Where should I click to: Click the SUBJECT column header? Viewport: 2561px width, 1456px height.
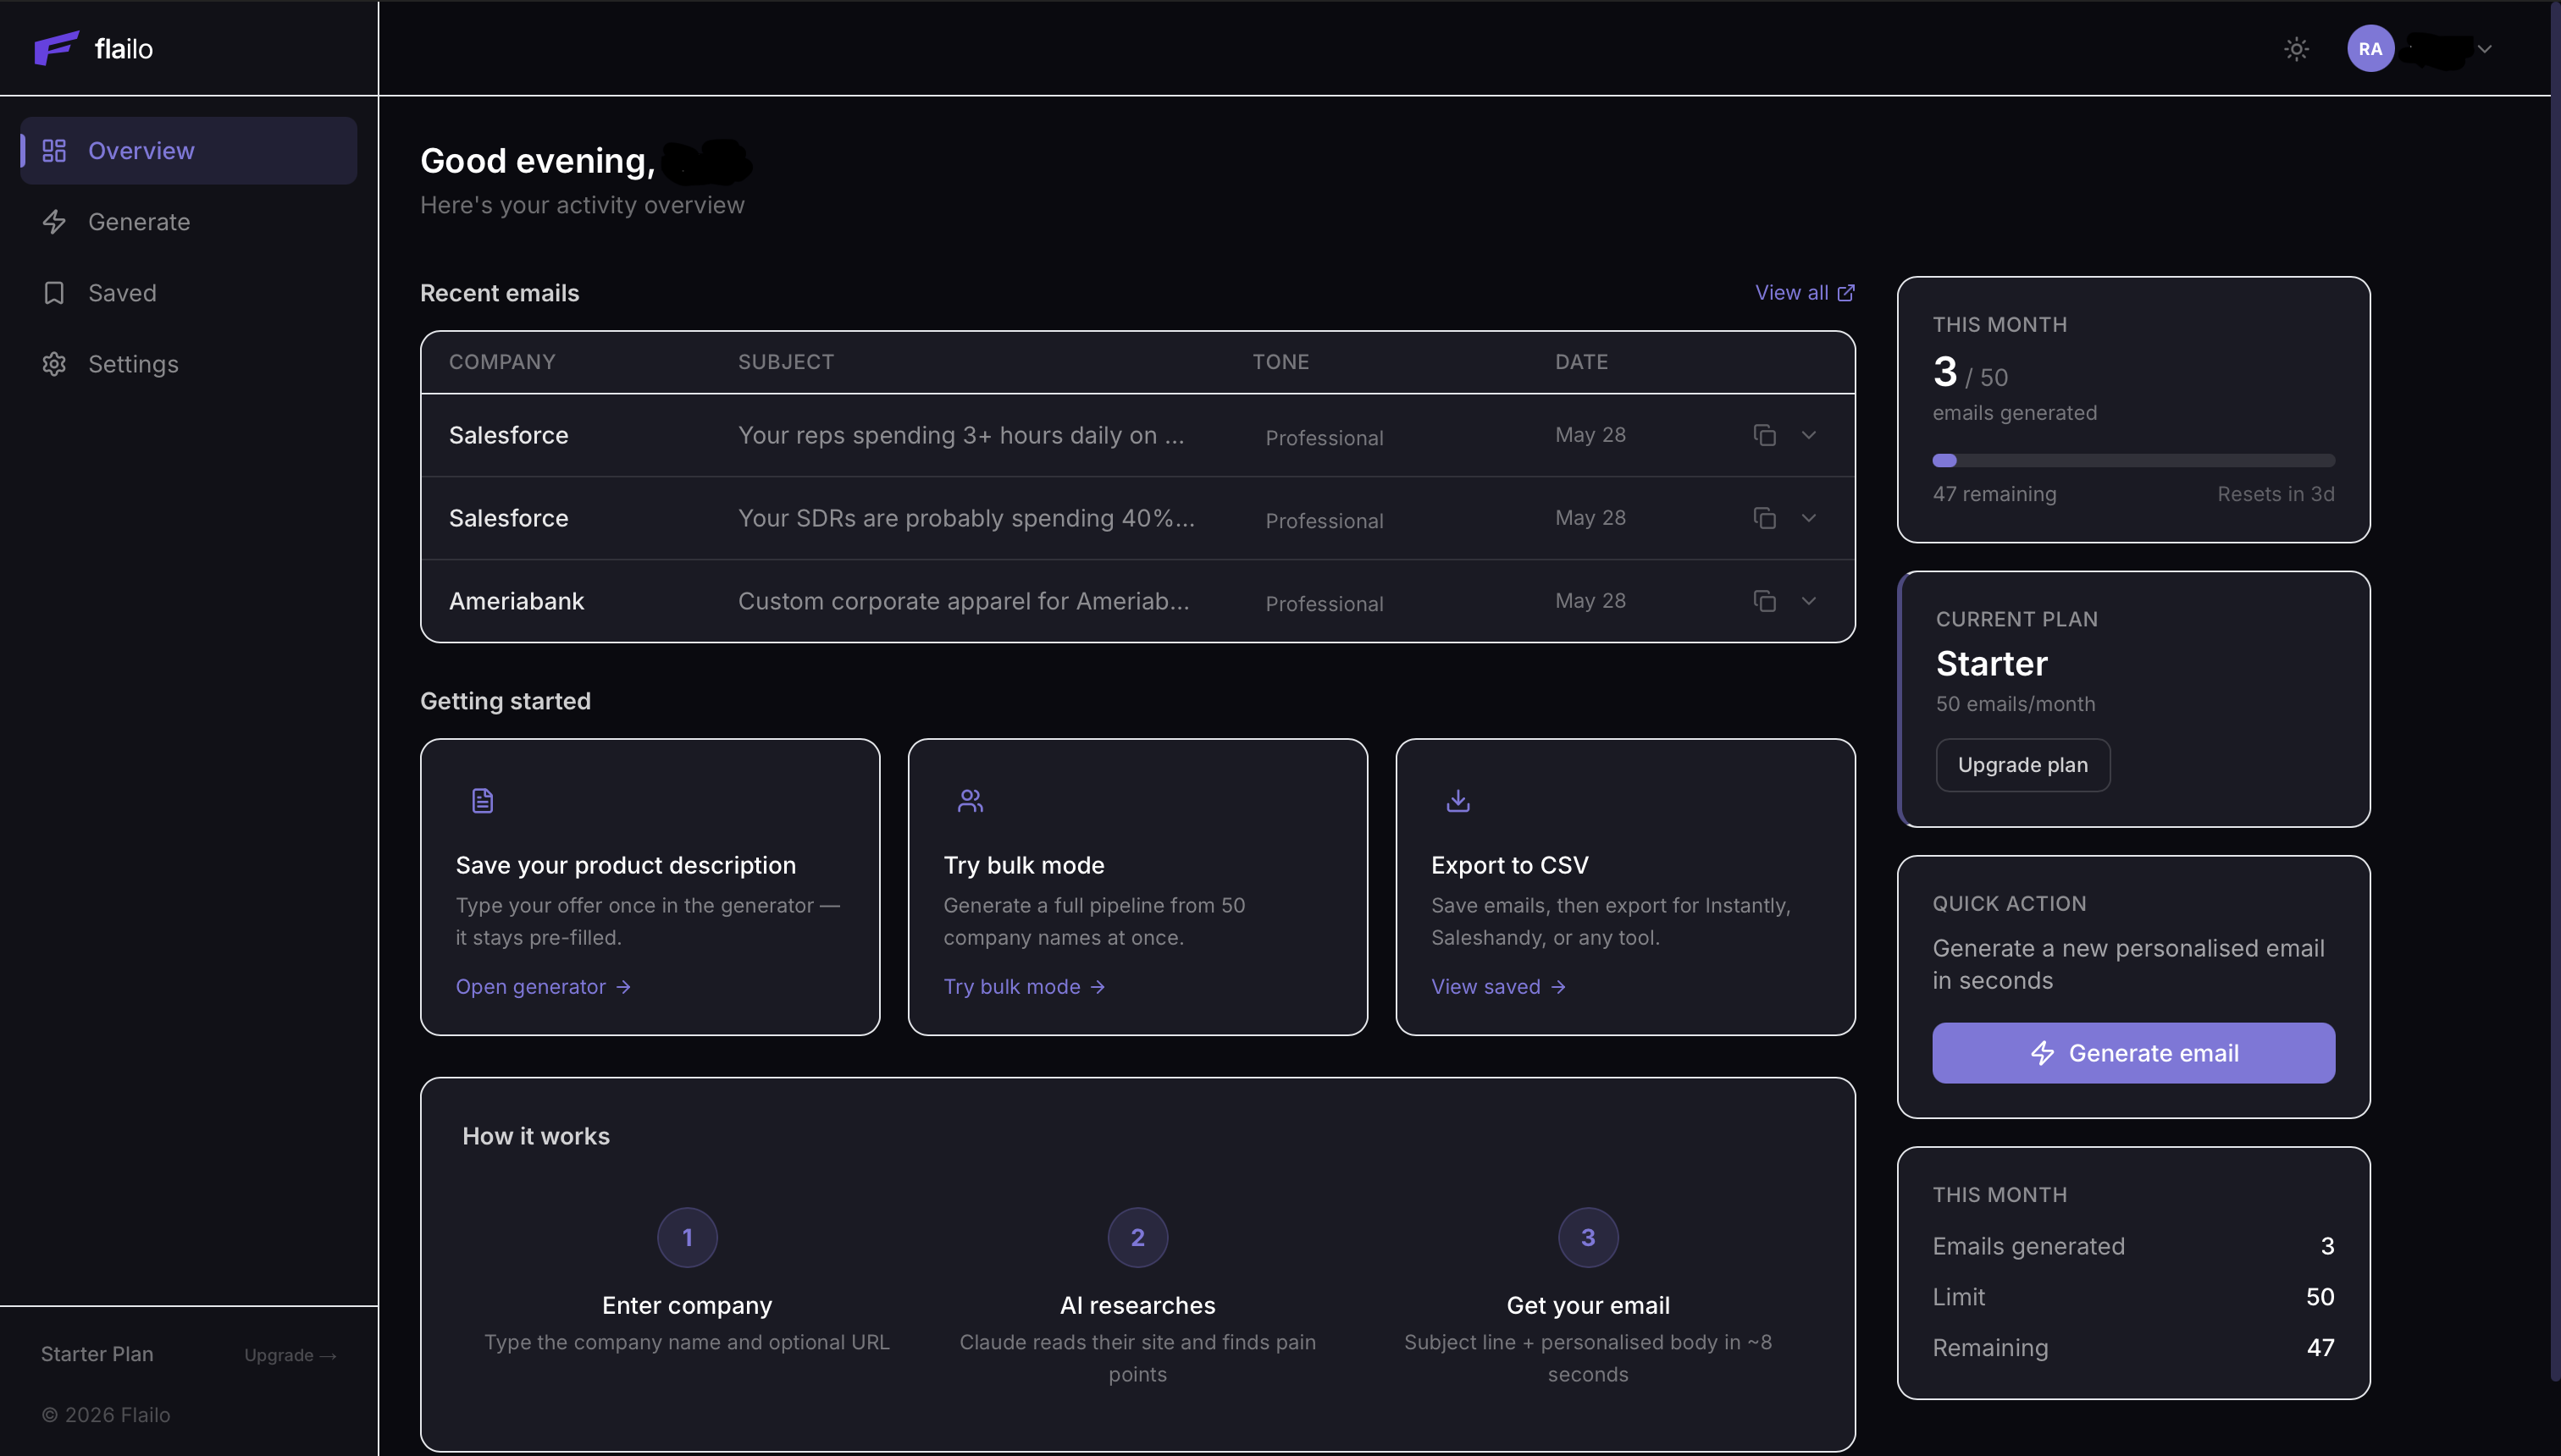pyautogui.click(x=785, y=362)
